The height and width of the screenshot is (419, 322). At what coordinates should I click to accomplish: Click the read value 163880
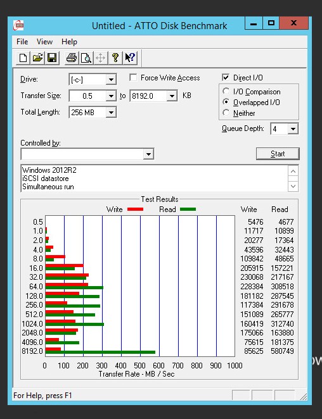click(x=282, y=333)
